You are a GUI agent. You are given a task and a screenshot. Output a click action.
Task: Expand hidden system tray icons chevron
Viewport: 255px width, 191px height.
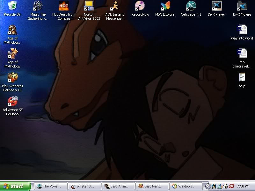[x=208, y=186]
